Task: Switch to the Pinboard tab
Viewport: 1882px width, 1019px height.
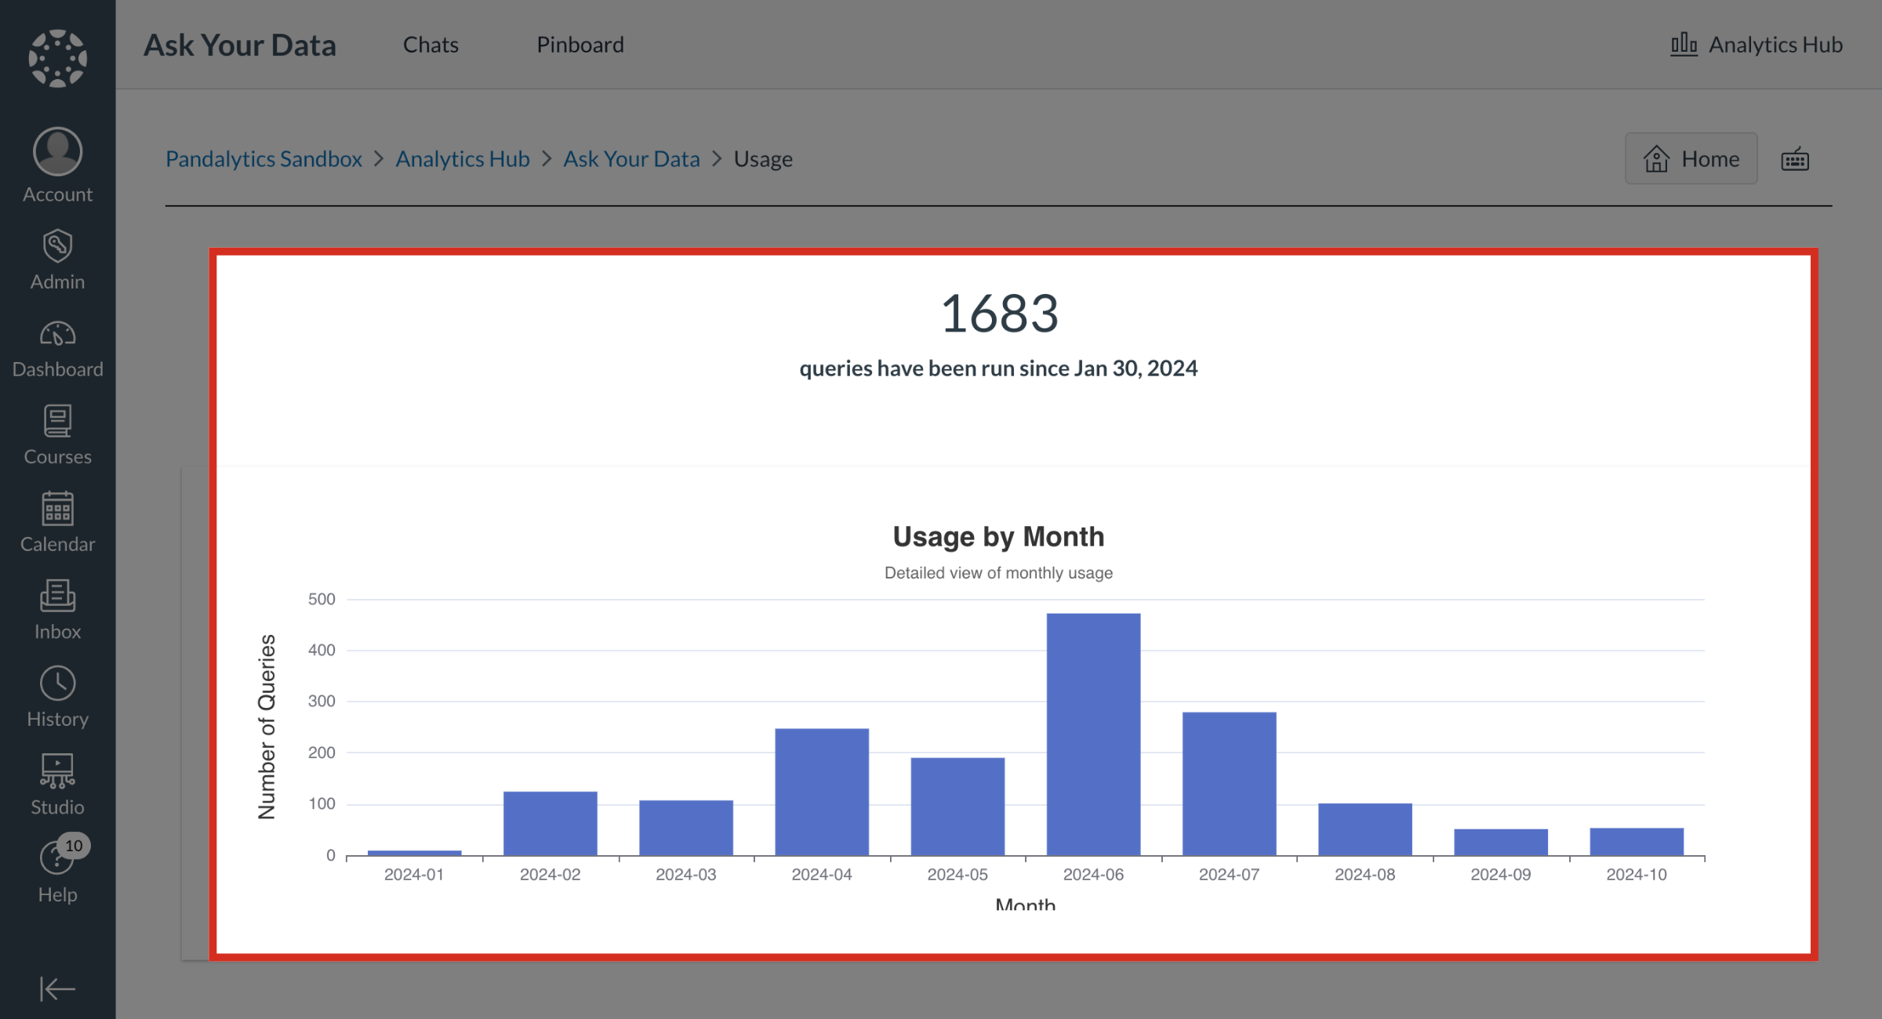Action: coord(580,45)
